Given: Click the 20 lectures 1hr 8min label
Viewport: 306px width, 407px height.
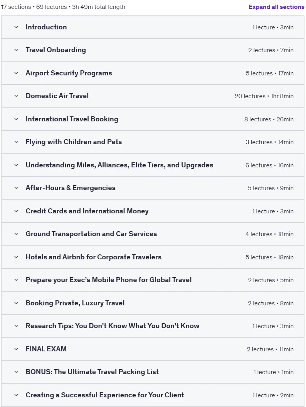Looking at the screenshot, I should pos(264,96).
